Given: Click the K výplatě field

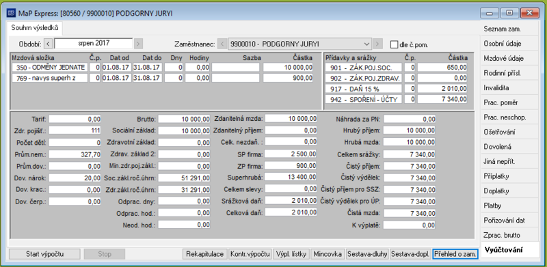Looking at the screenshot, I should pos(410,225).
